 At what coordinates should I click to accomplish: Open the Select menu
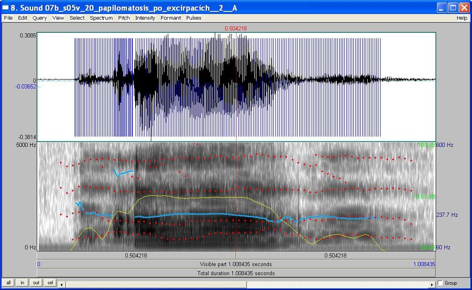pos(77,18)
